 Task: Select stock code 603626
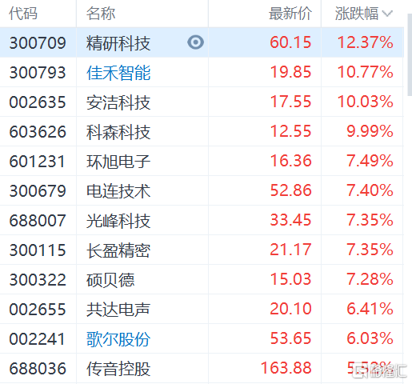point(38,132)
